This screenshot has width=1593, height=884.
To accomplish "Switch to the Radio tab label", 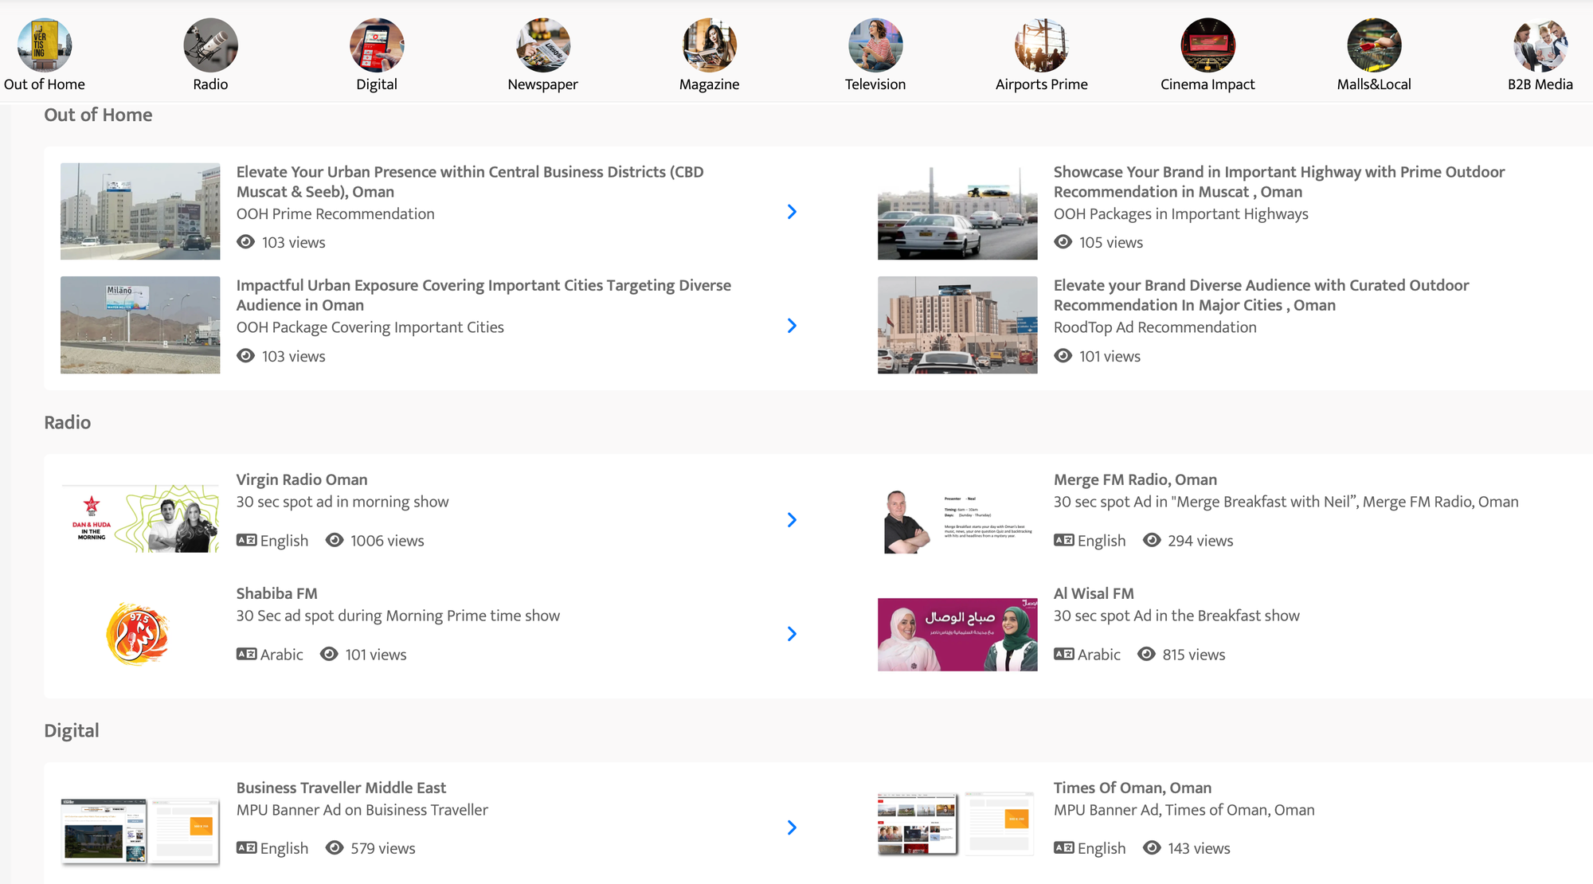I will click(x=210, y=84).
